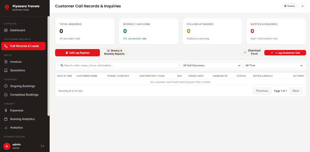Toggle dark mode with moon icon
The width and height of the screenshot is (310, 152).
click(x=303, y=6)
